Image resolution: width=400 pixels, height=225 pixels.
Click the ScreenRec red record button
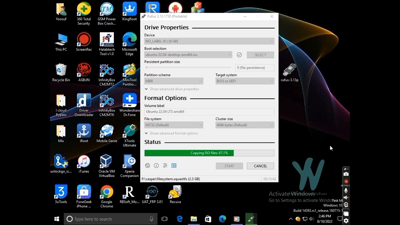[x=346, y=182]
